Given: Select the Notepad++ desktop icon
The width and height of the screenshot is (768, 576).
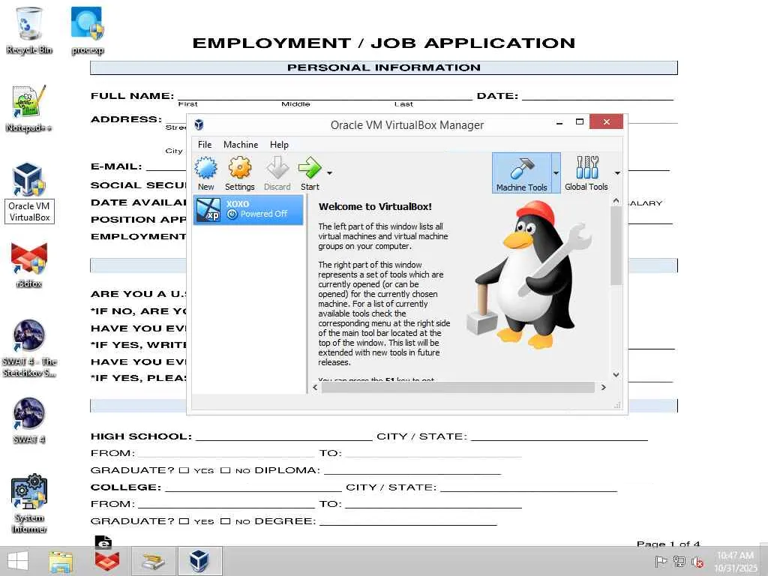Looking at the screenshot, I should [29, 108].
